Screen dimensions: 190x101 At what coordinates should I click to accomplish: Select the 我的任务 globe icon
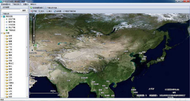[4, 17]
